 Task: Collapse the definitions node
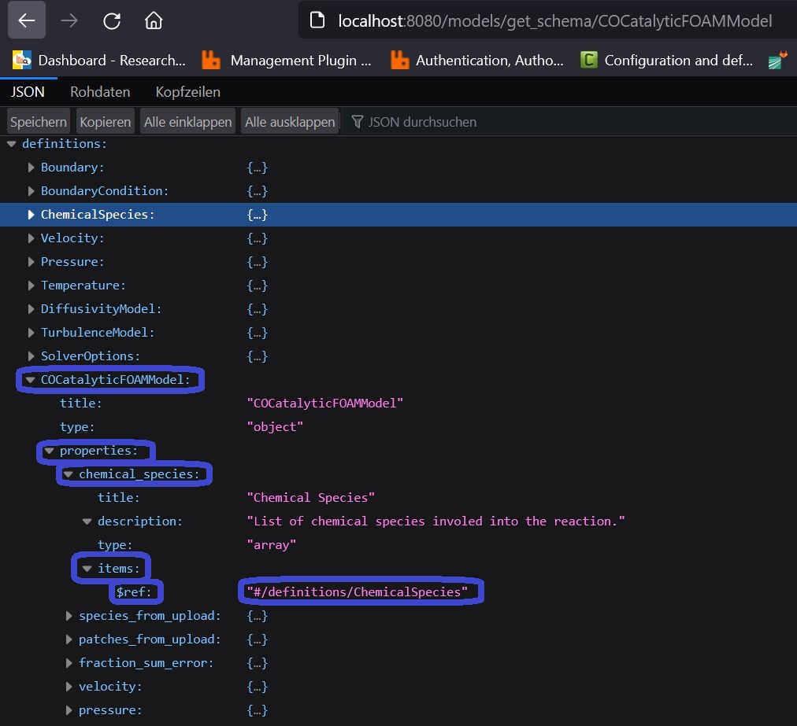pos(12,144)
